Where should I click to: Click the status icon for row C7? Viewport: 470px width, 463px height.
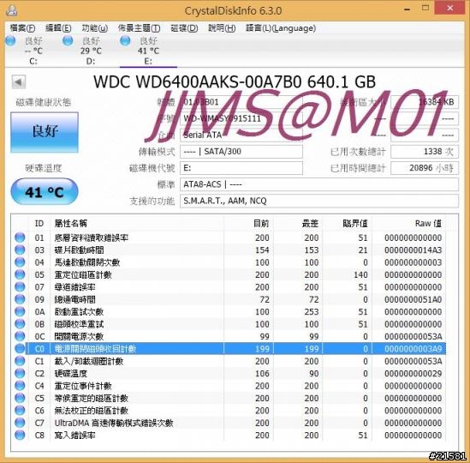tap(20, 423)
